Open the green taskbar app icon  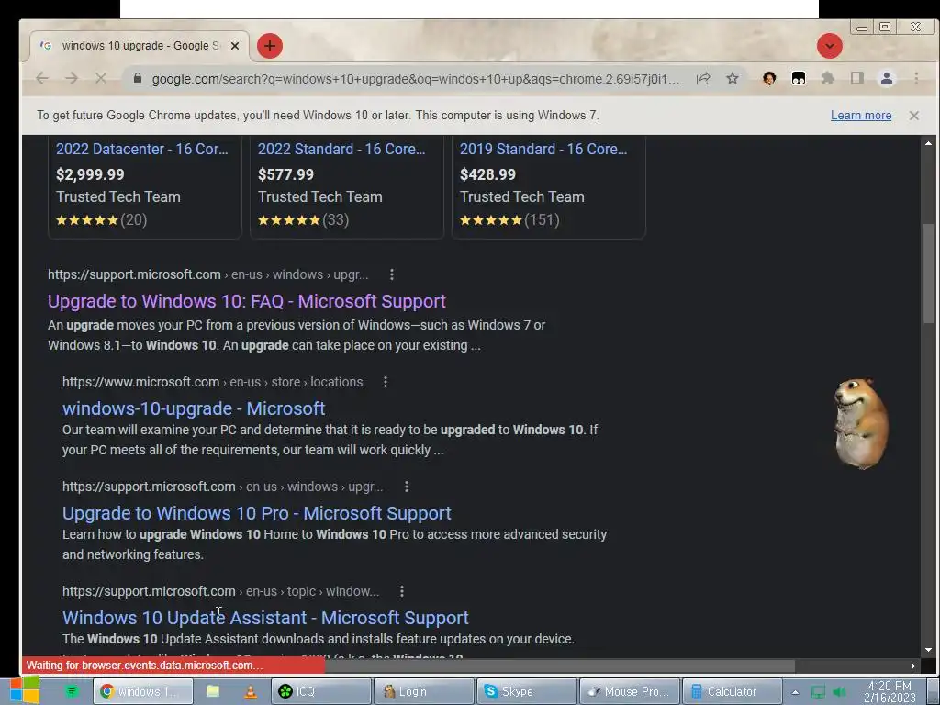point(72,691)
